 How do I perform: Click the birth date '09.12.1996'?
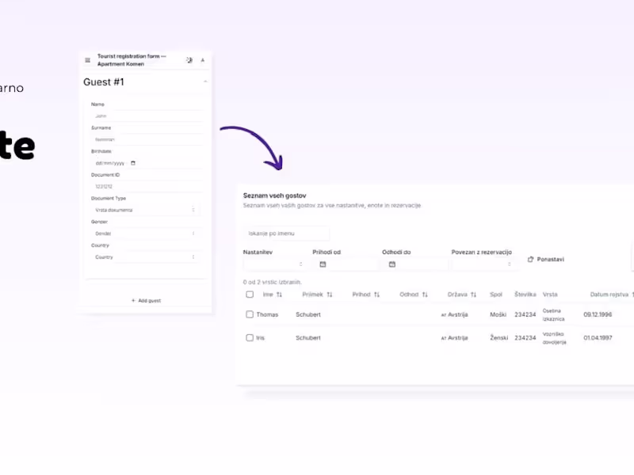click(598, 314)
